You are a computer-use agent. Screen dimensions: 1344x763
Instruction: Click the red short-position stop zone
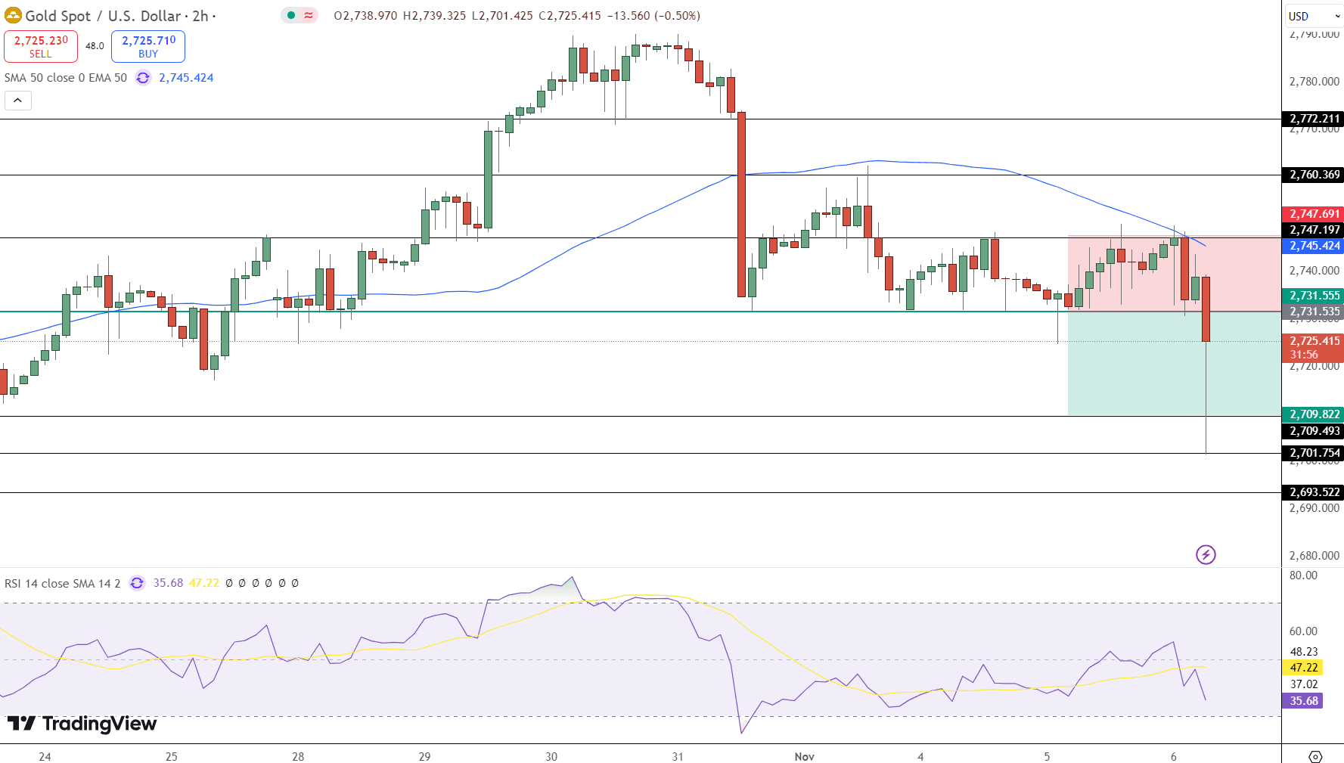(1175, 274)
